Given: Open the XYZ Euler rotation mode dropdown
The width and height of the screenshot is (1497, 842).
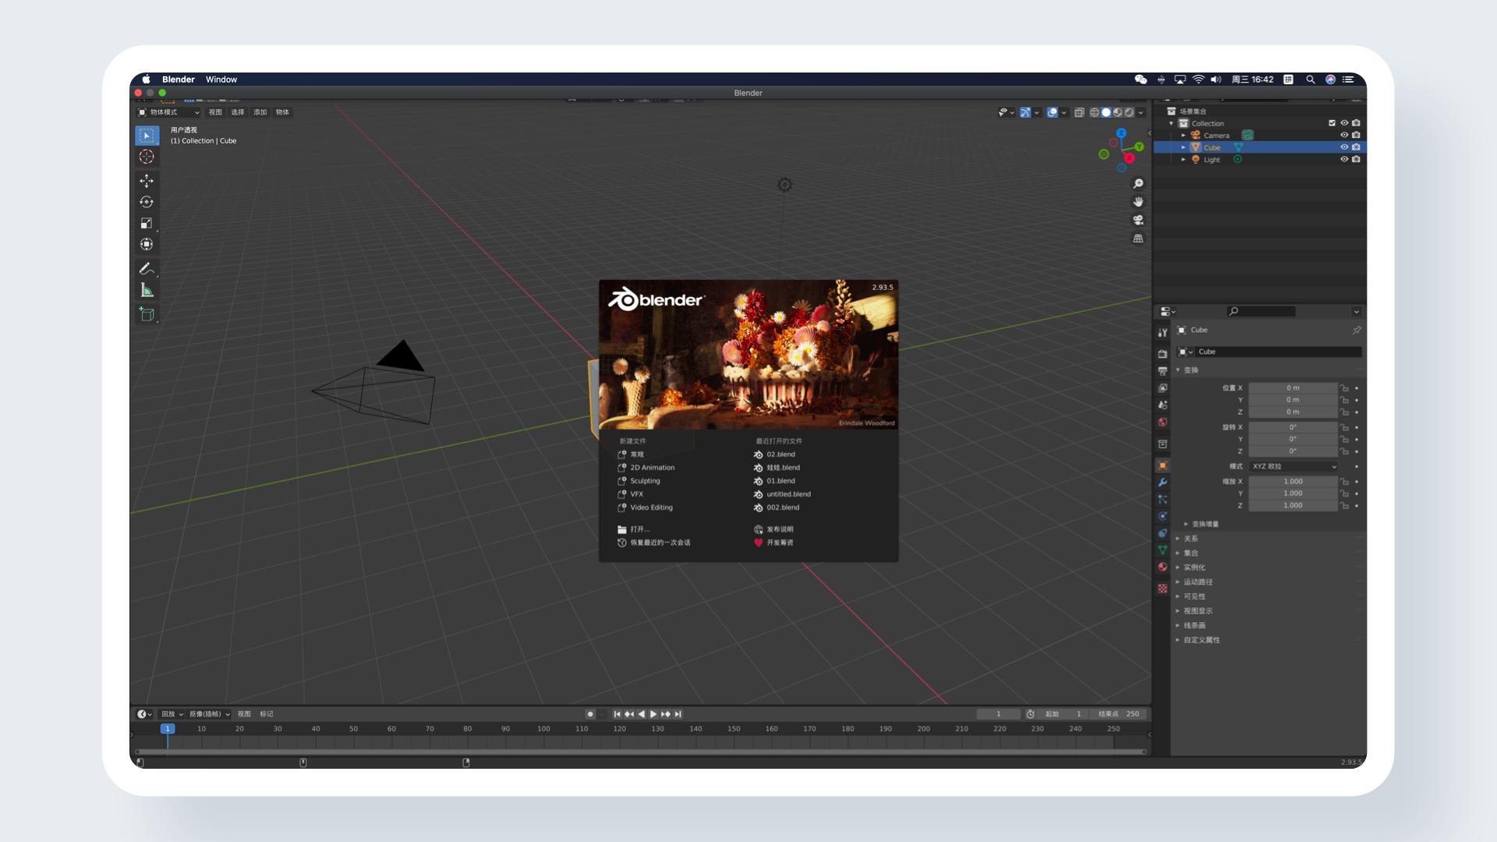Looking at the screenshot, I should pyautogui.click(x=1294, y=466).
